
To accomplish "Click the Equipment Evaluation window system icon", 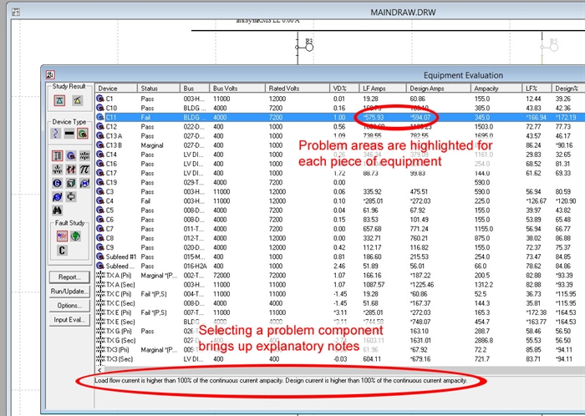I will point(50,75).
